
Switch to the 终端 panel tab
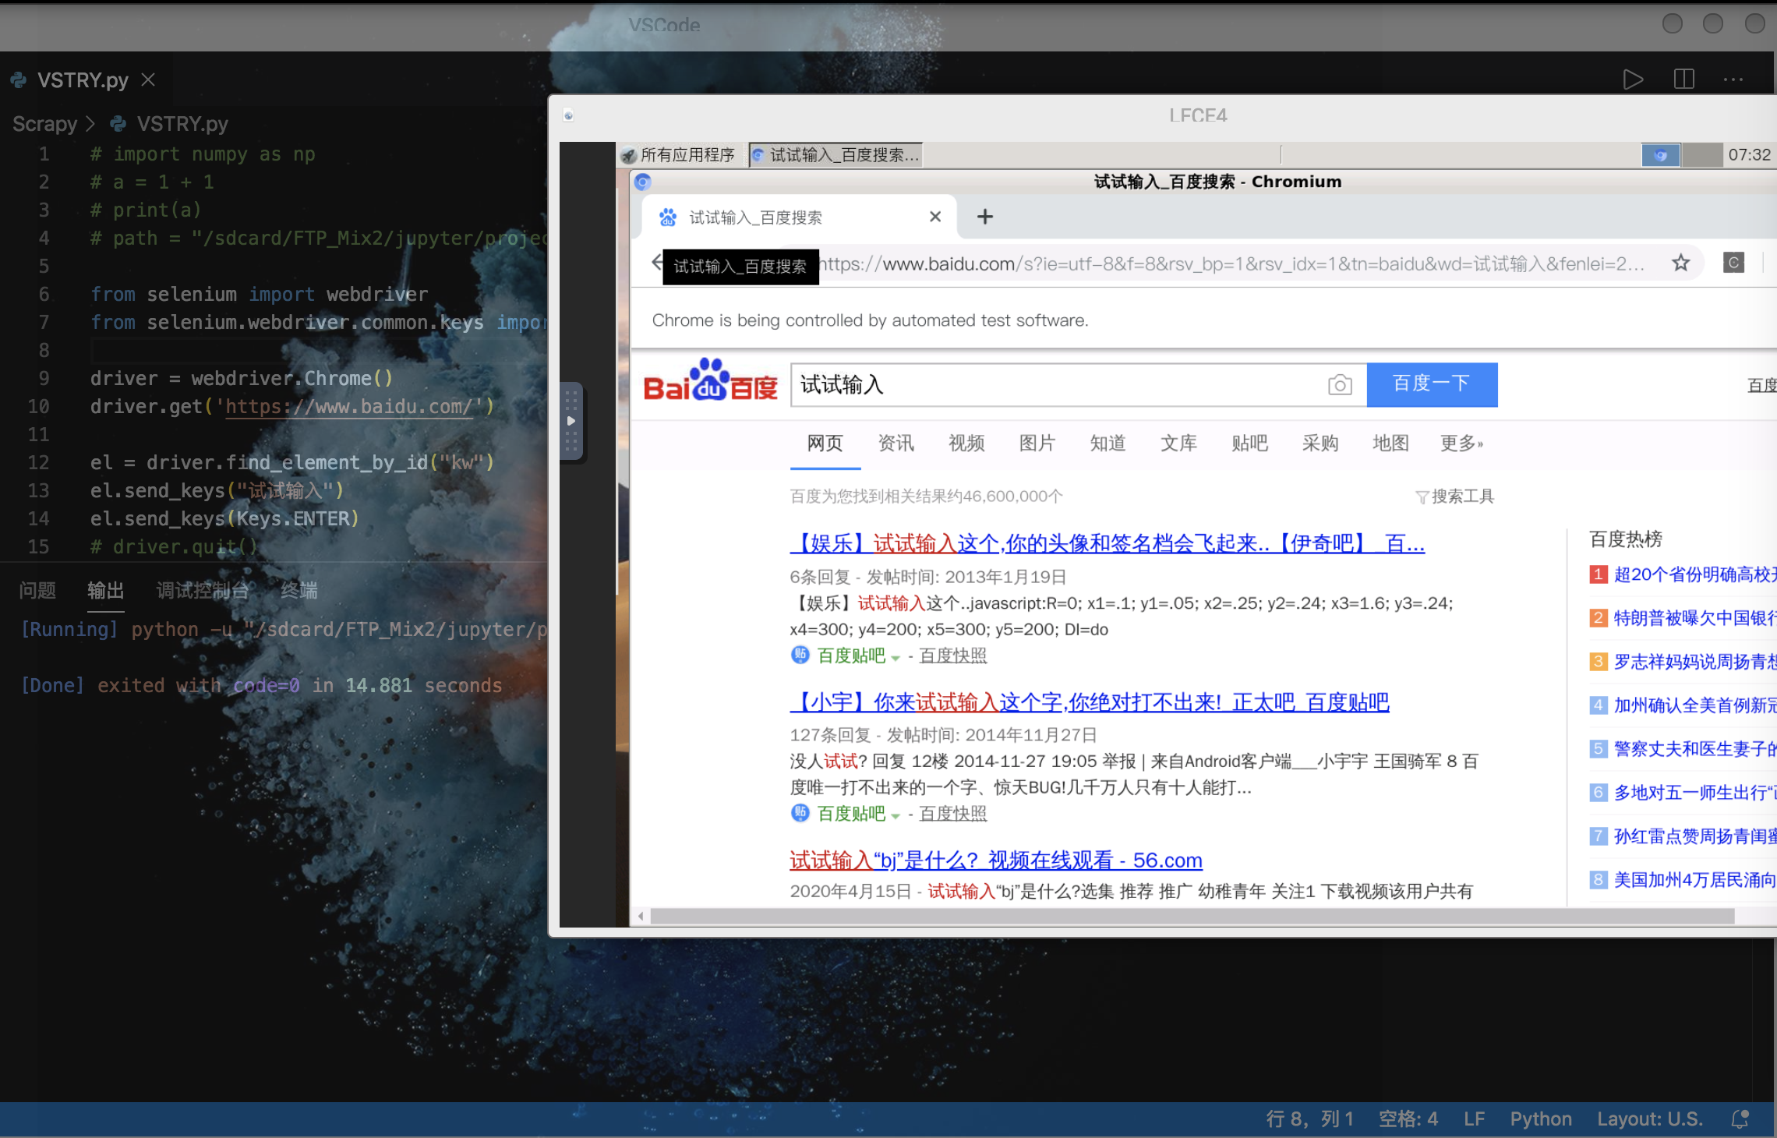[x=299, y=591]
